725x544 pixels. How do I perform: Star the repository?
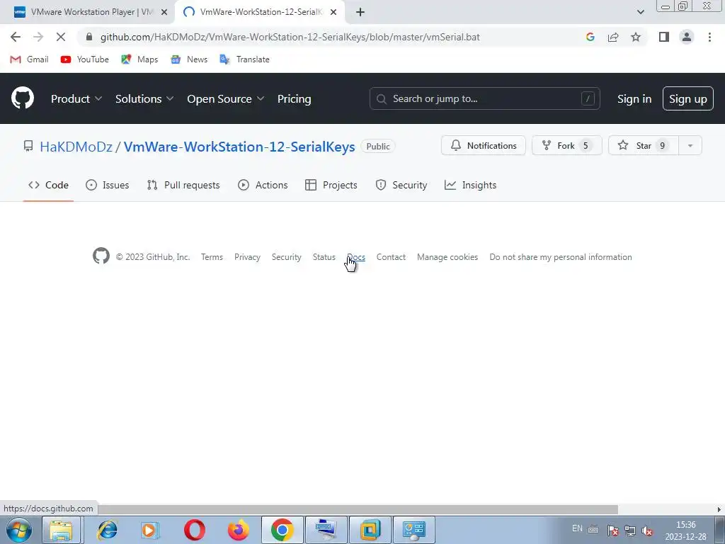tap(643, 145)
